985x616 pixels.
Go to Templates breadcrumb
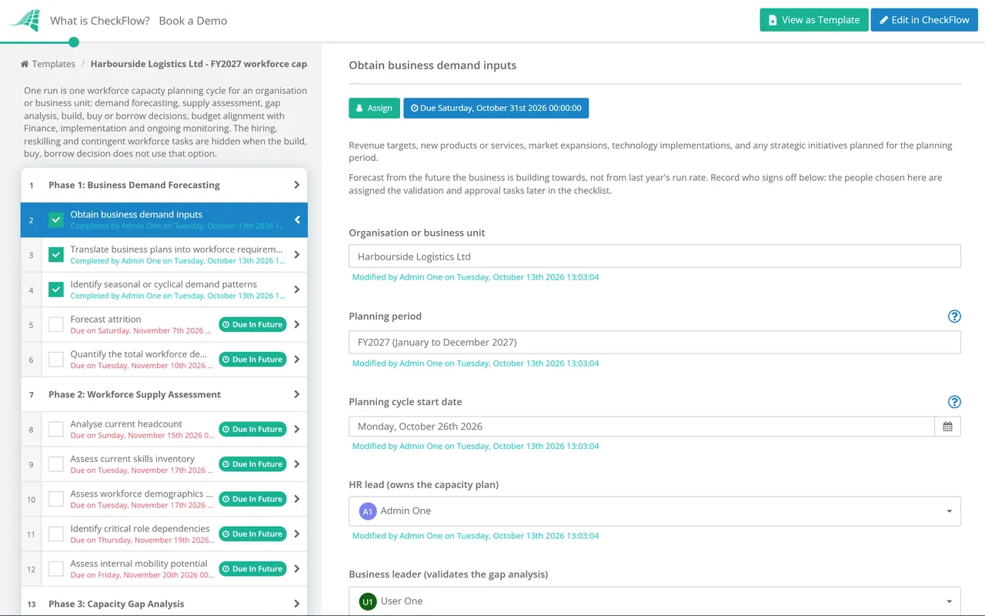coord(54,64)
